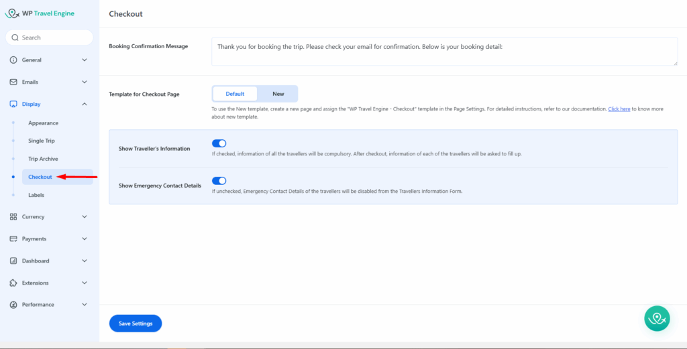The image size is (687, 349).
Task: Click the Performance gauge icon
Action: [13, 305]
